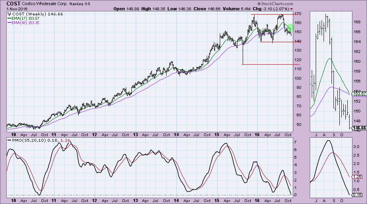Select the Costco Wholesale Corp. company name
367x204 pixels.
point(45,4)
